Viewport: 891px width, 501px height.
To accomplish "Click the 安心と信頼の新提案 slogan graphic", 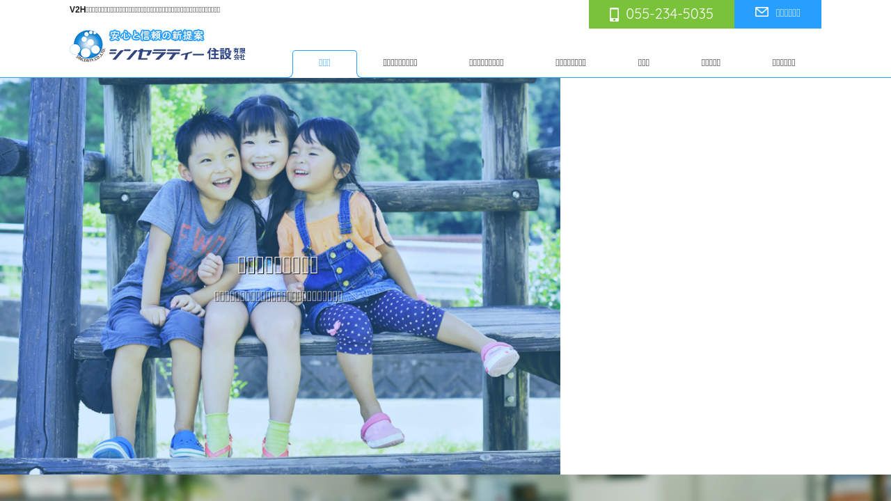I will click(x=157, y=35).
